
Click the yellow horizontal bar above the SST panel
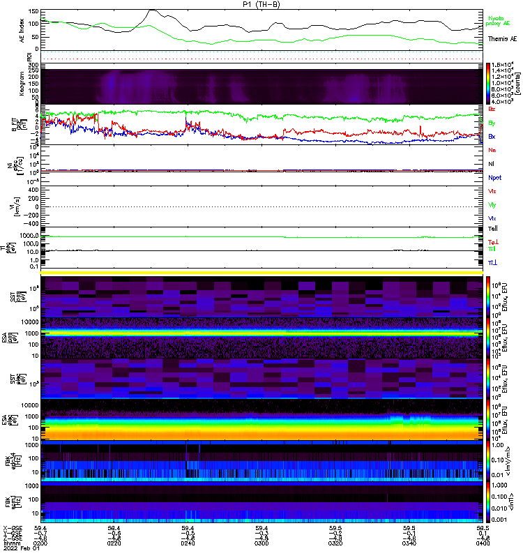point(261,273)
